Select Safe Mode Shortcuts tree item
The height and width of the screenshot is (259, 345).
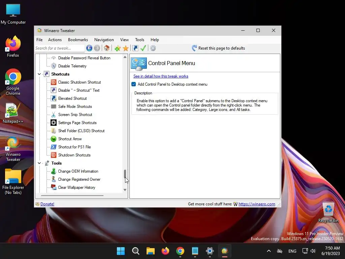75,107
